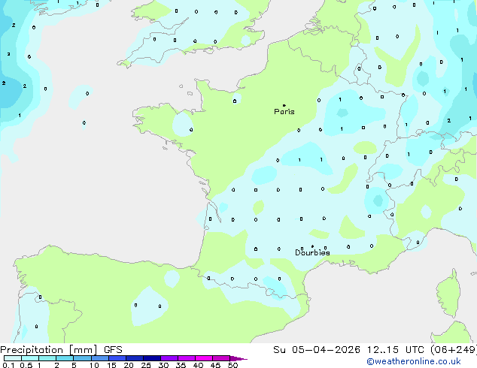477x368 pixels.
Task: Select the 2–5 mm legend swatch
Action: 65,358
